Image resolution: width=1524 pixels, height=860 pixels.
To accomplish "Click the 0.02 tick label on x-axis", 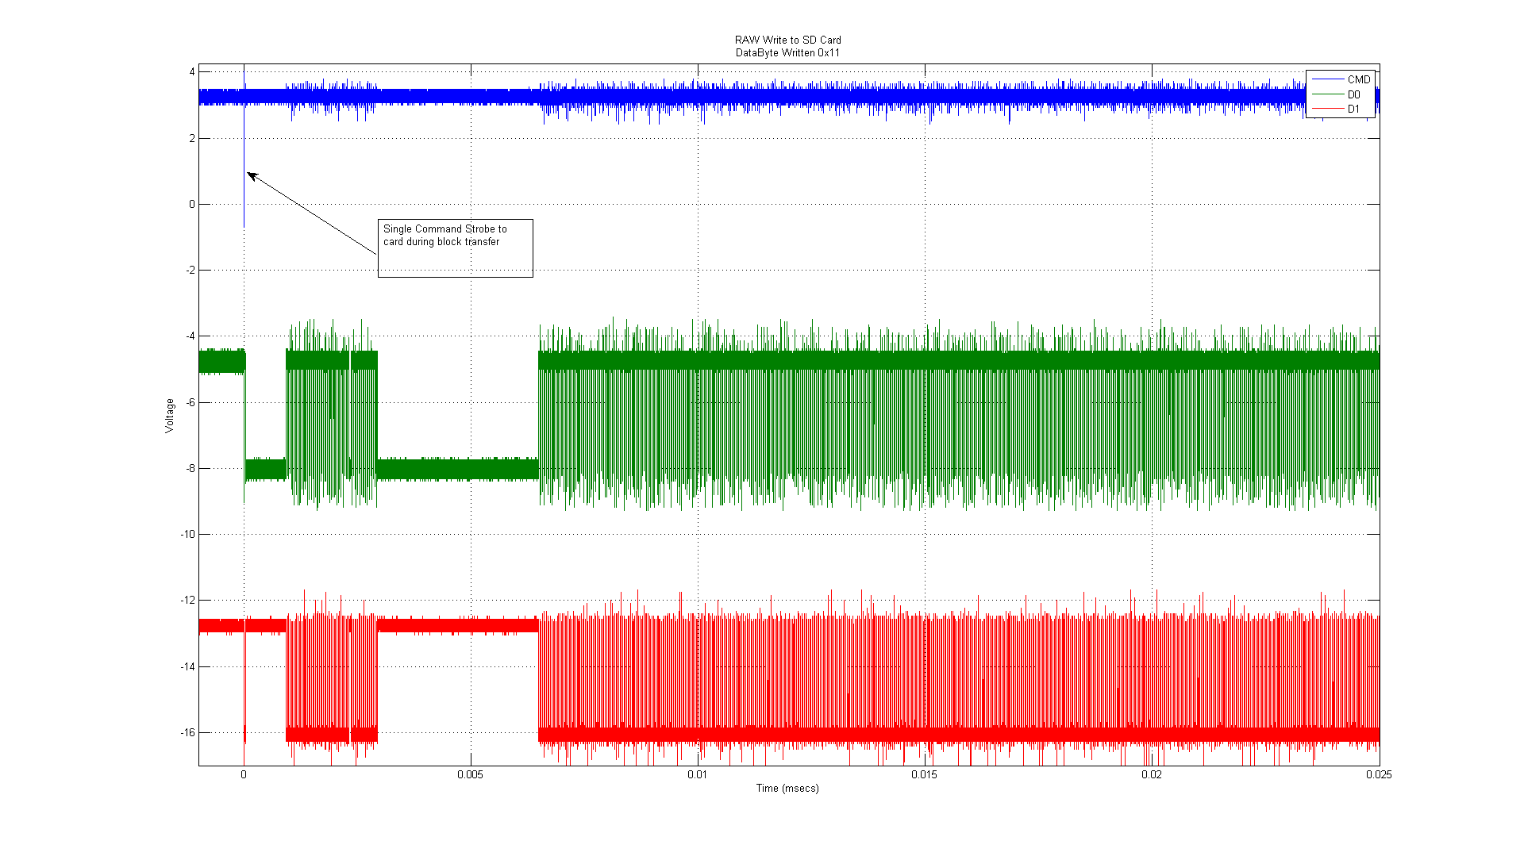I will pos(1151,775).
